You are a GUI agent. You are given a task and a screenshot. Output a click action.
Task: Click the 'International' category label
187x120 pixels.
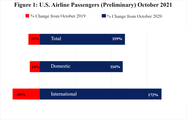click(64, 94)
